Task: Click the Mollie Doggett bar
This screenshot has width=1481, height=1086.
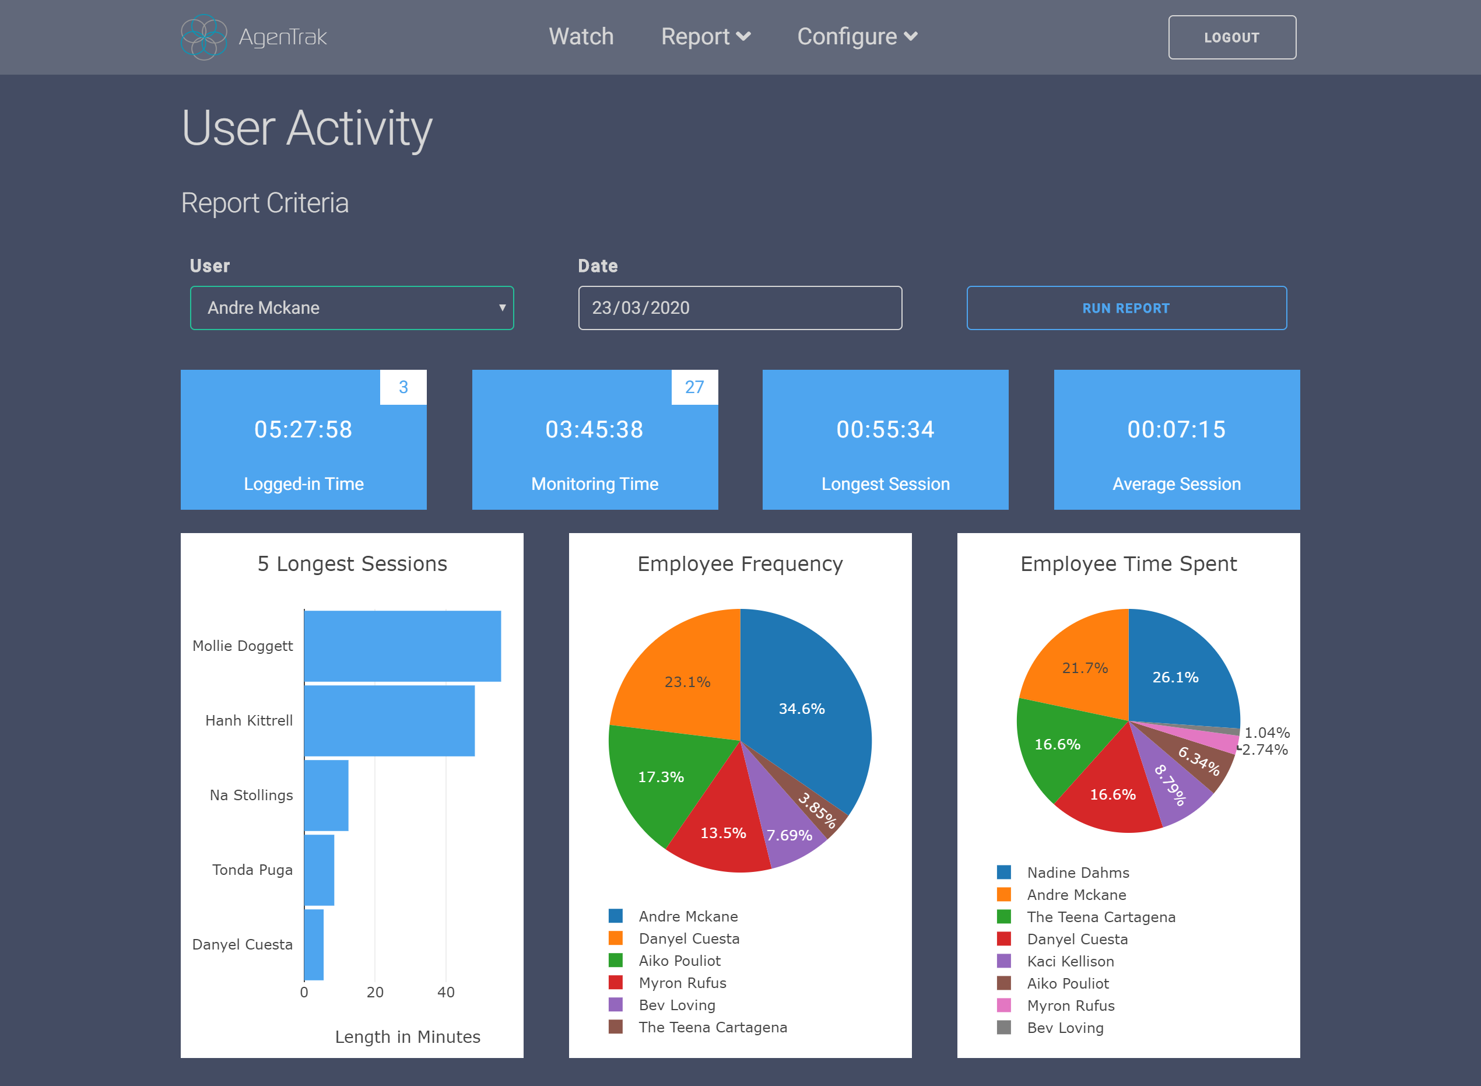Action: point(402,646)
